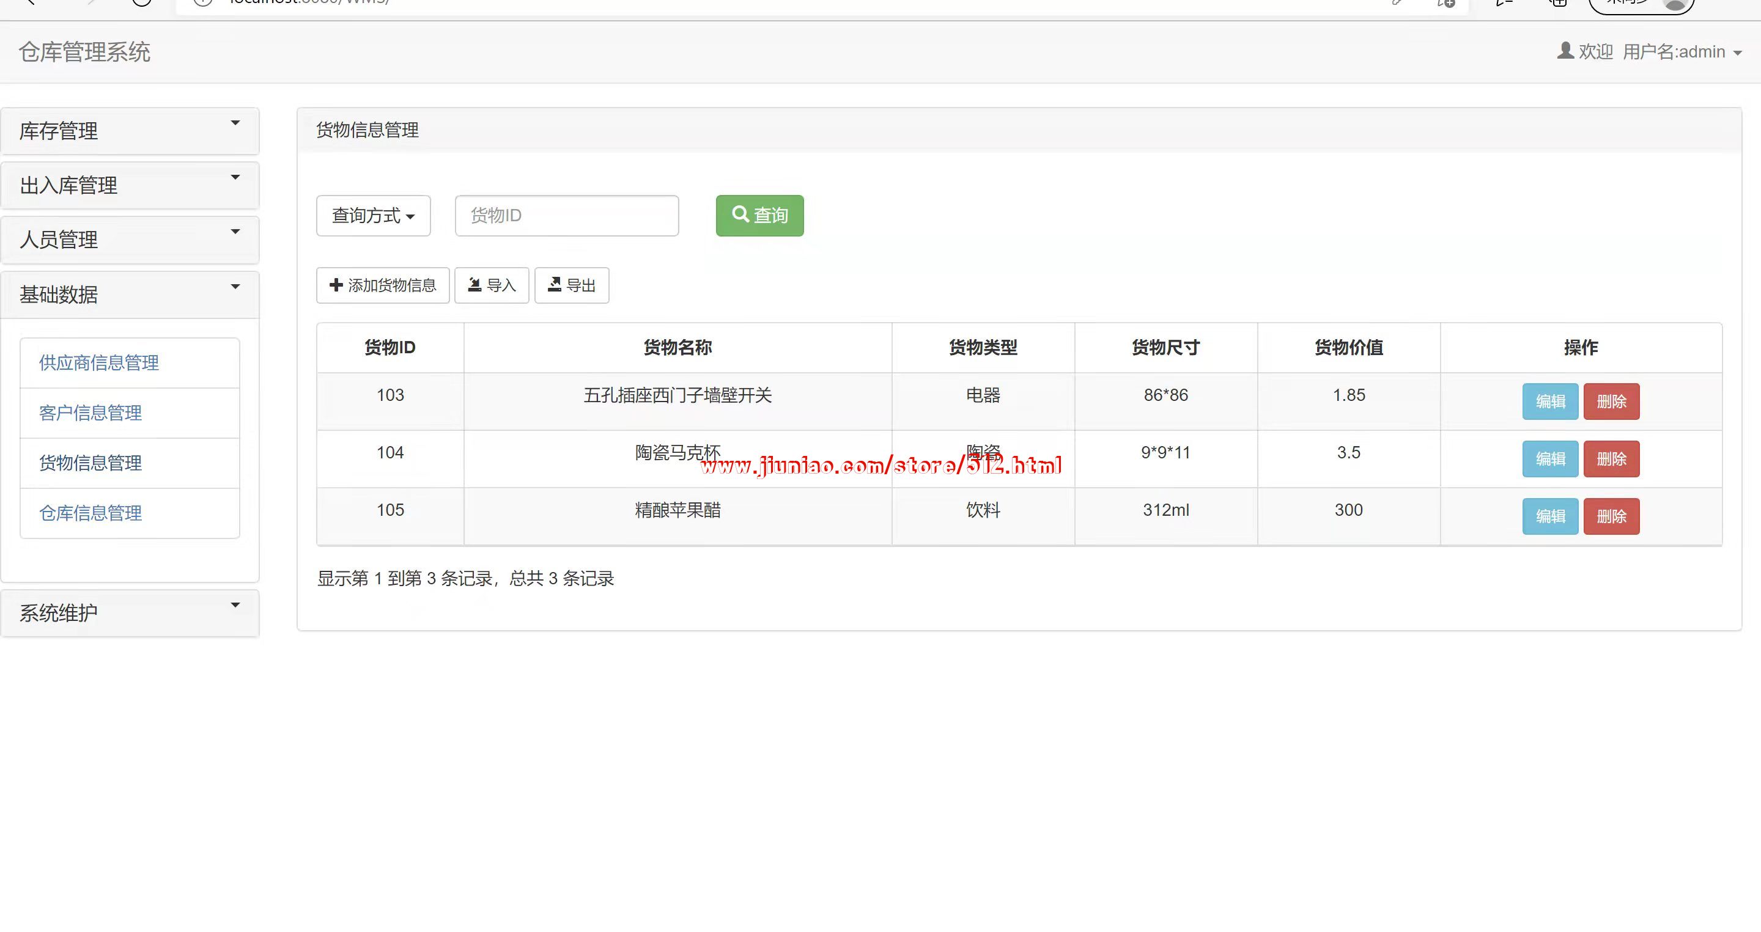Collapse the 基础数据 panel
This screenshot has width=1761, height=932.
click(130, 295)
